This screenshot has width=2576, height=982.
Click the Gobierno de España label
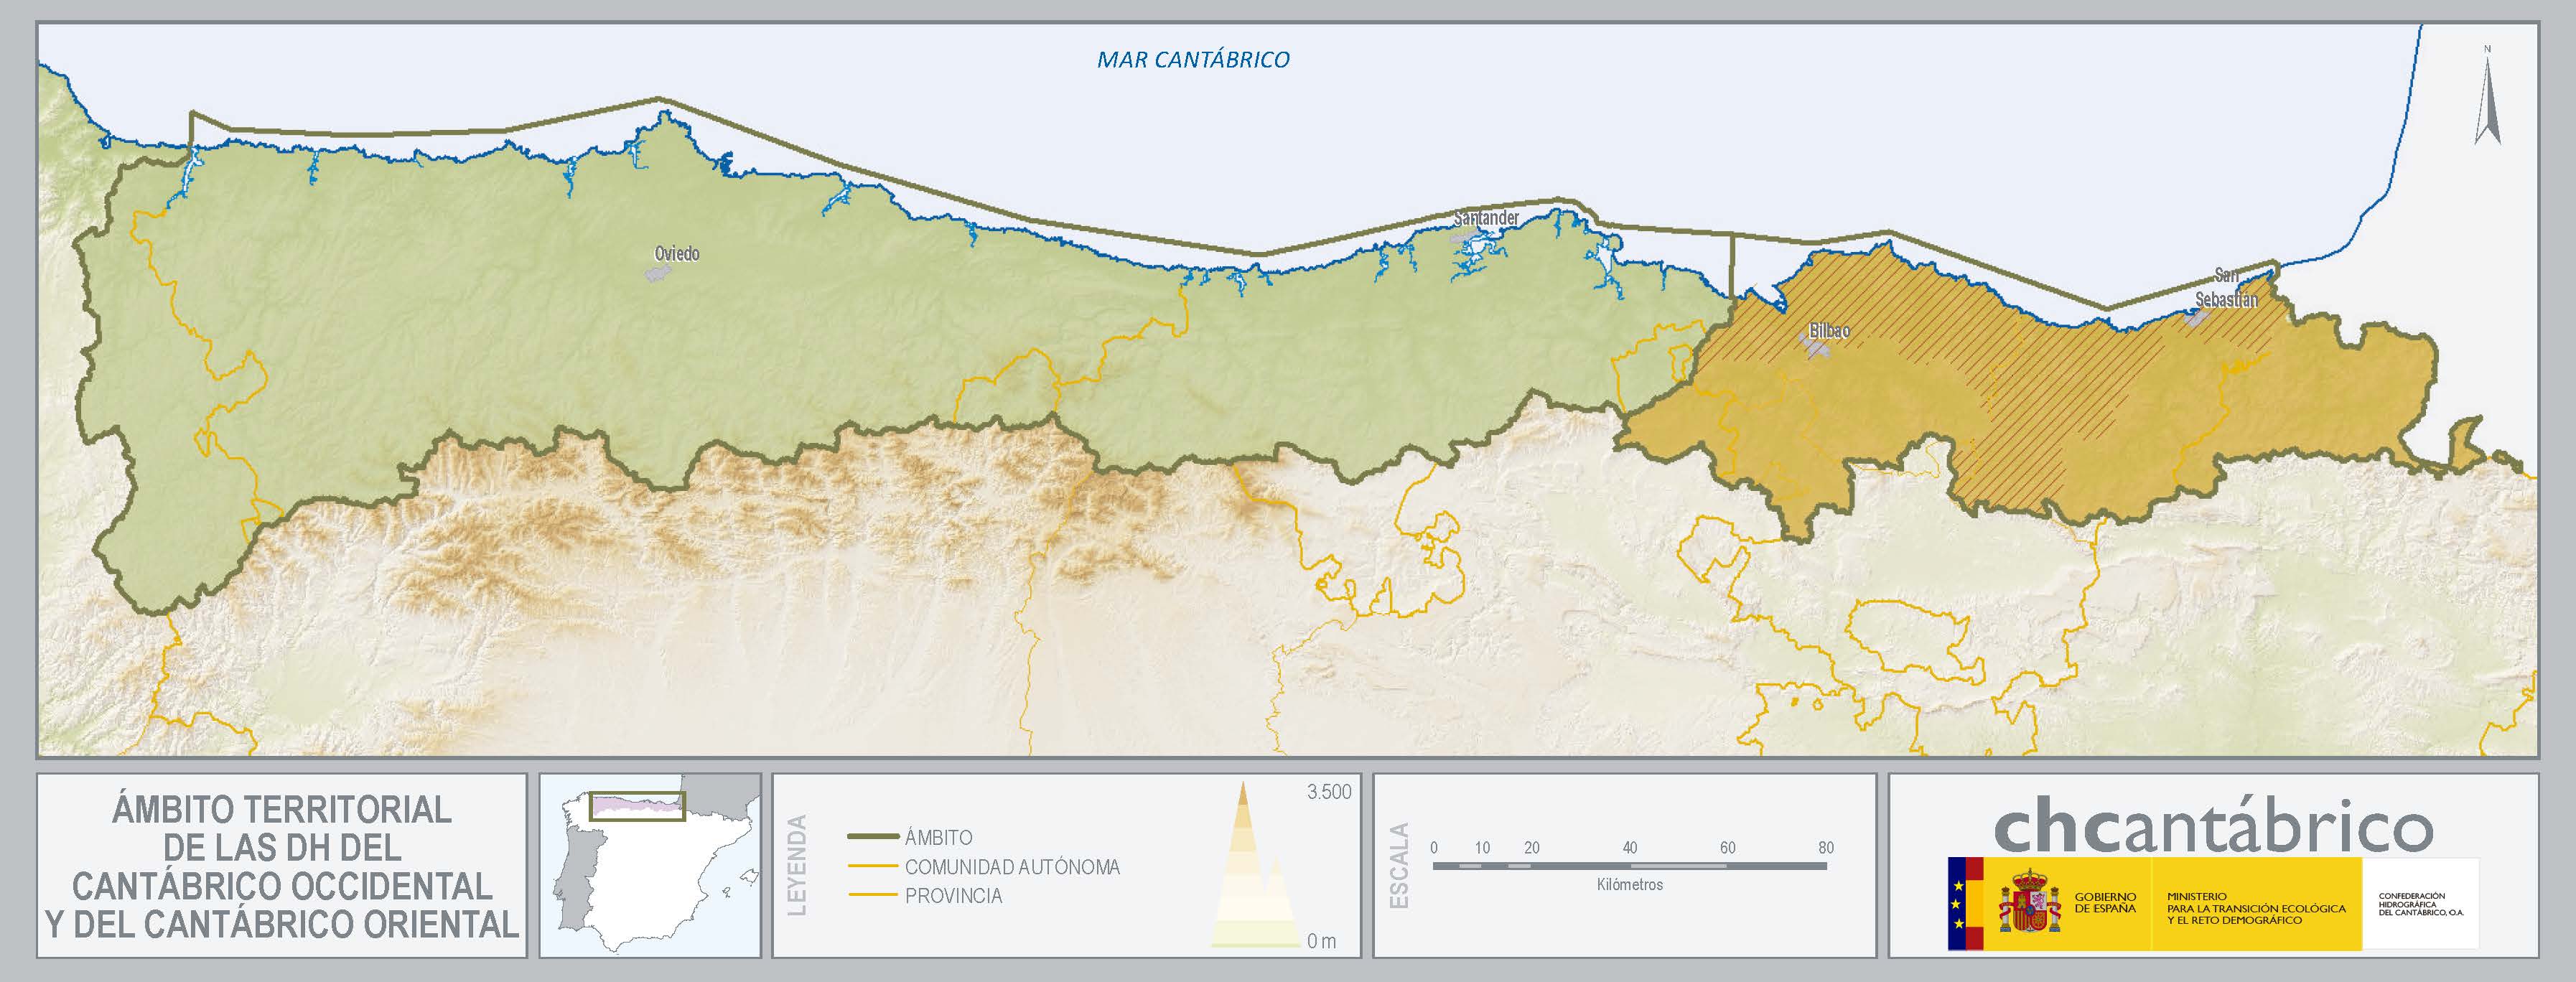2105,903
